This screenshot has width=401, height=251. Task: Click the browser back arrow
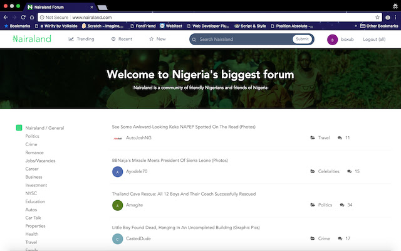[6, 17]
